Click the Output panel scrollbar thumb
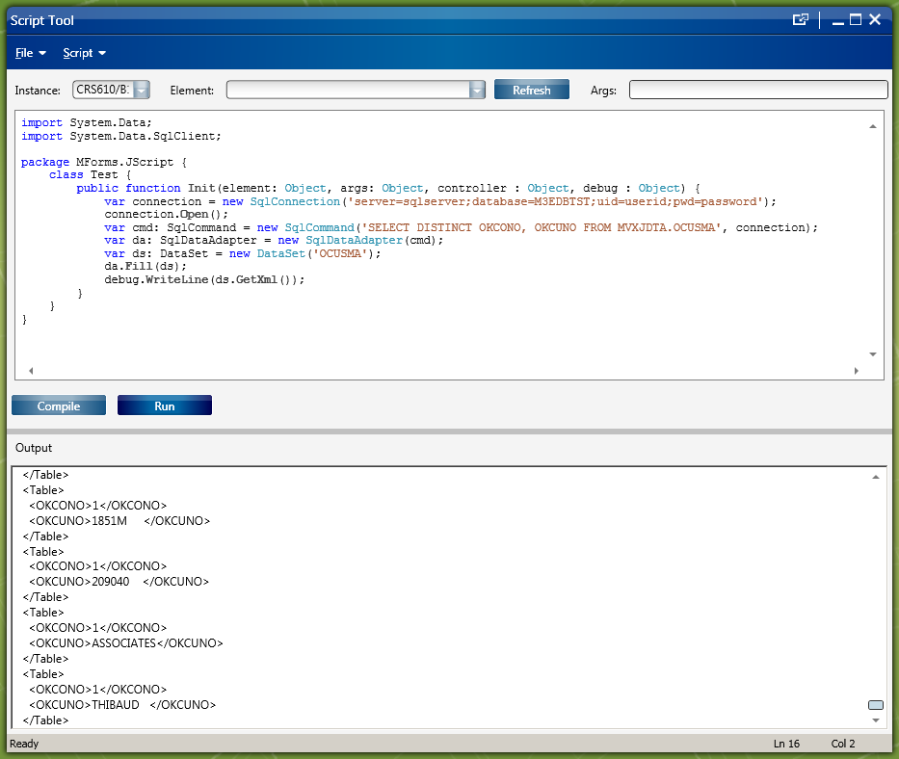The width and height of the screenshot is (899, 759). pos(875,705)
